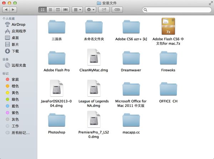Select the Photoshop folder icon
Image resolution: width=214 pixels, height=159 pixels.
click(x=57, y=120)
